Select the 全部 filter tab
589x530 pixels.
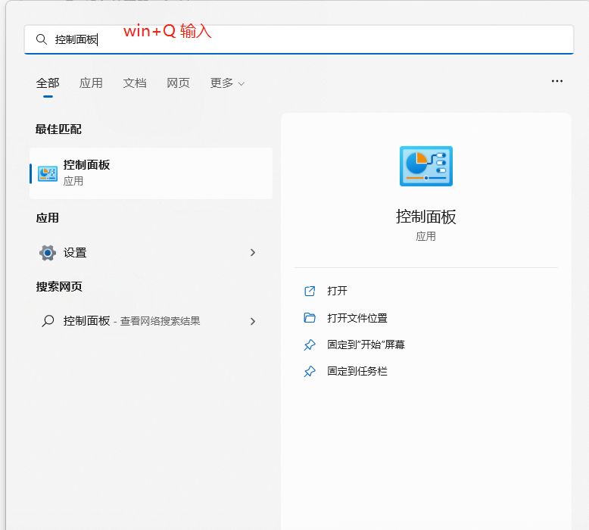click(x=48, y=83)
